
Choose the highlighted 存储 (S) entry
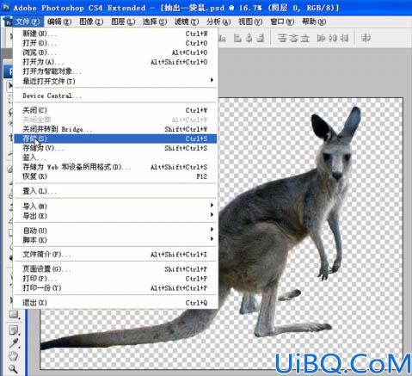115,139
